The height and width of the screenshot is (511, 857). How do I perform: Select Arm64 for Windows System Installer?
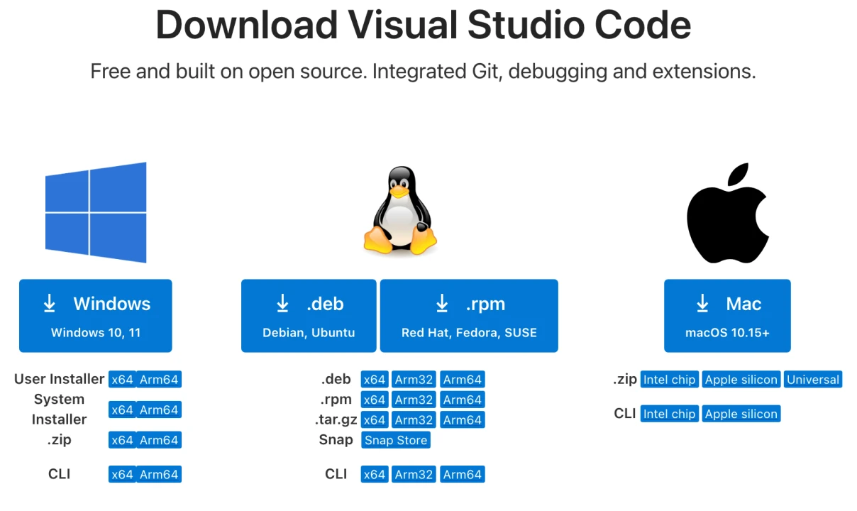pyautogui.click(x=159, y=410)
